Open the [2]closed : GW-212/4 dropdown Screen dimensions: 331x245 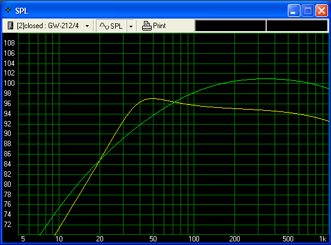tap(87, 26)
